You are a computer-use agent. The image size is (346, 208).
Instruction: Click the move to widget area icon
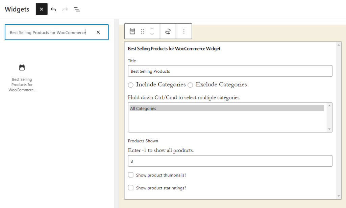(168, 31)
